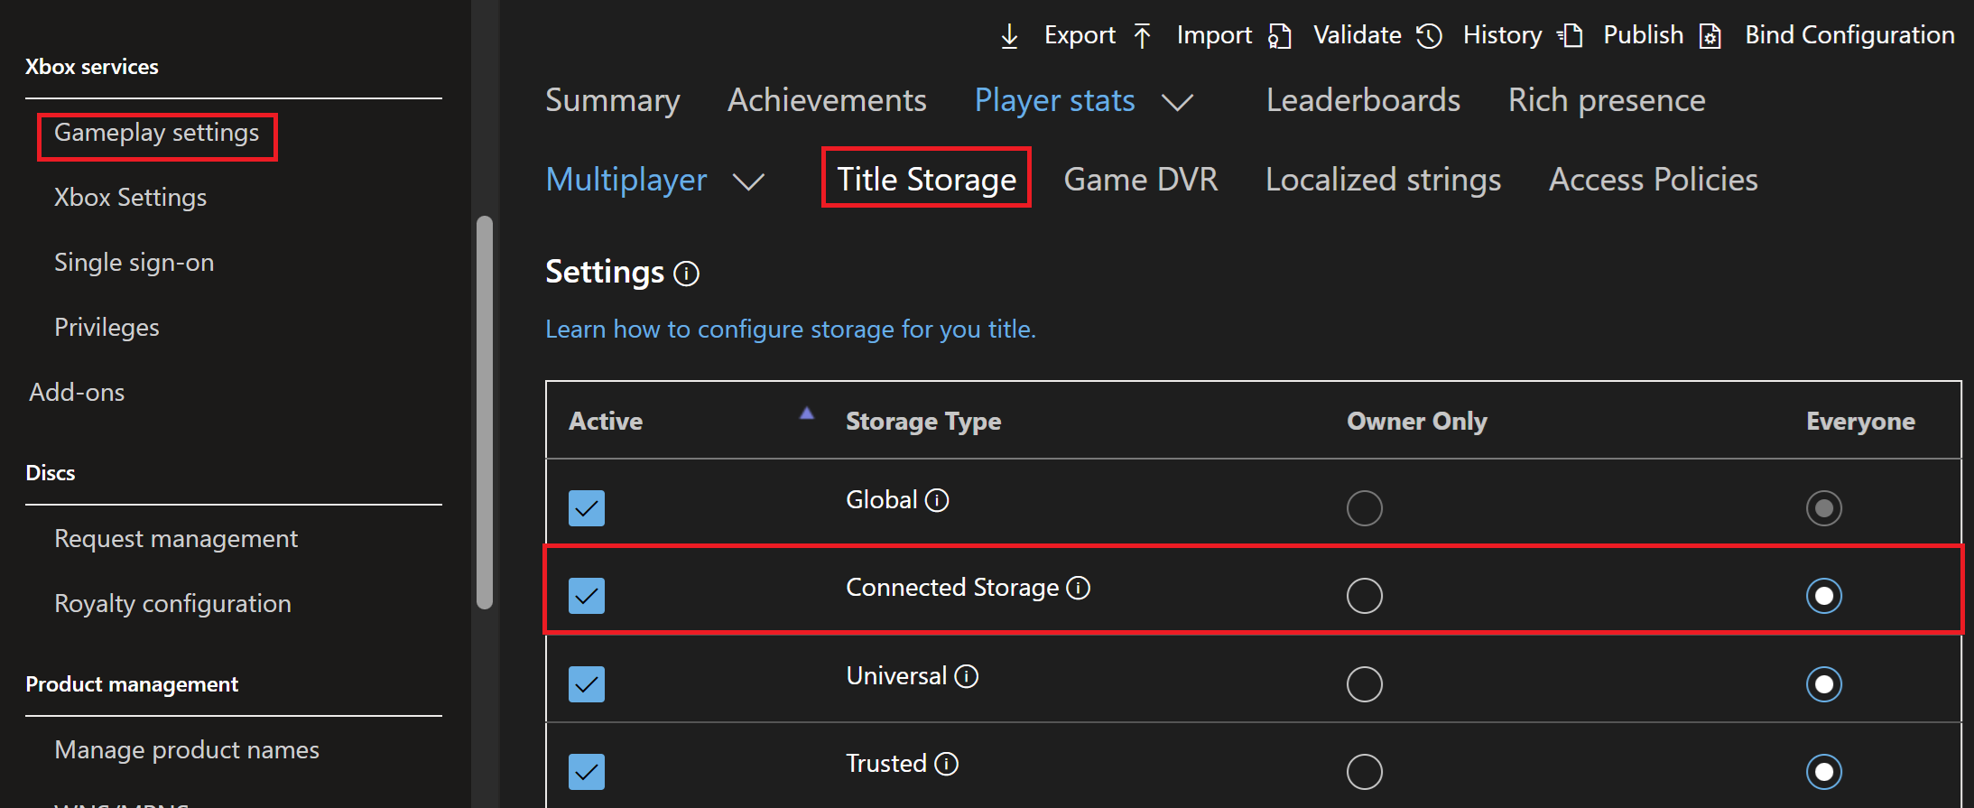Open Request management under Discs
Screen dimensions: 1974x808
click(176, 539)
